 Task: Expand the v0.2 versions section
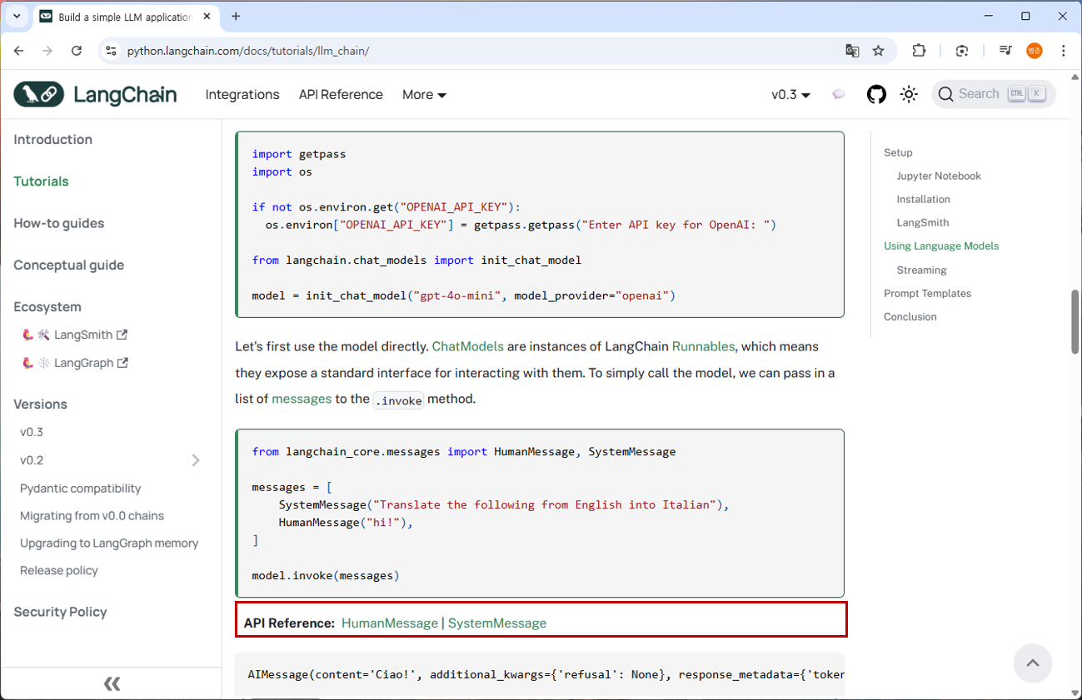tap(196, 460)
